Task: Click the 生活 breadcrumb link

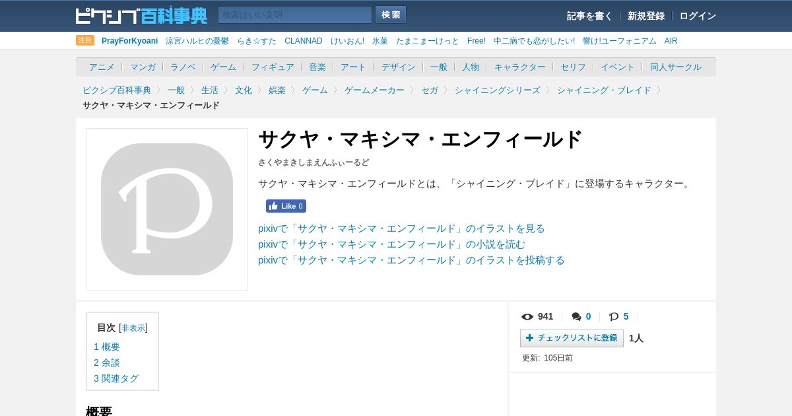Action: 210,90
